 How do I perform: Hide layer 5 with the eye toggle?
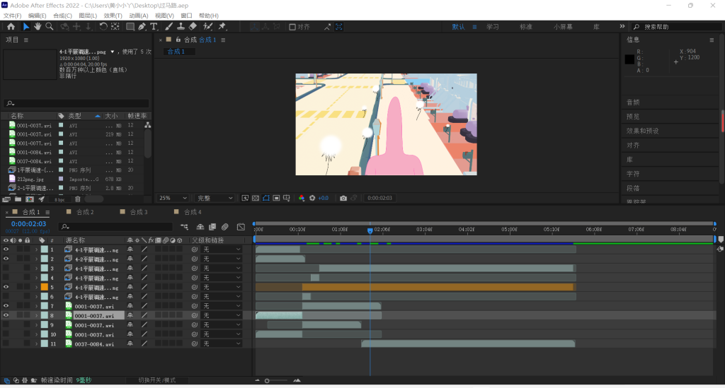[x=6, y=287]
